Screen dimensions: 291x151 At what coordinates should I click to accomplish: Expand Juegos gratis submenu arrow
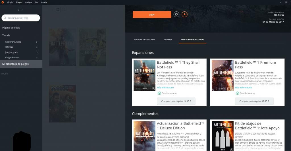pos(37,52)
